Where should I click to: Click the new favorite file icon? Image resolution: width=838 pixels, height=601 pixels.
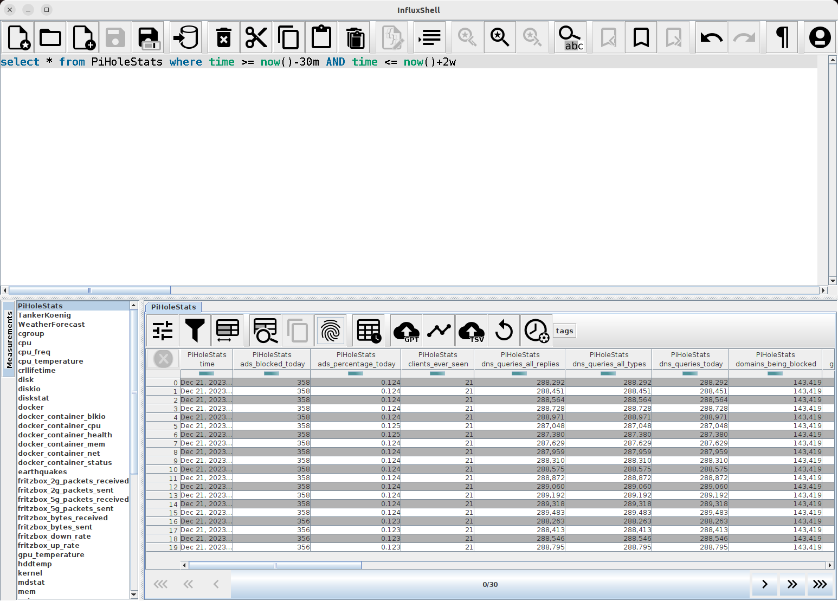tap(18, 37)
